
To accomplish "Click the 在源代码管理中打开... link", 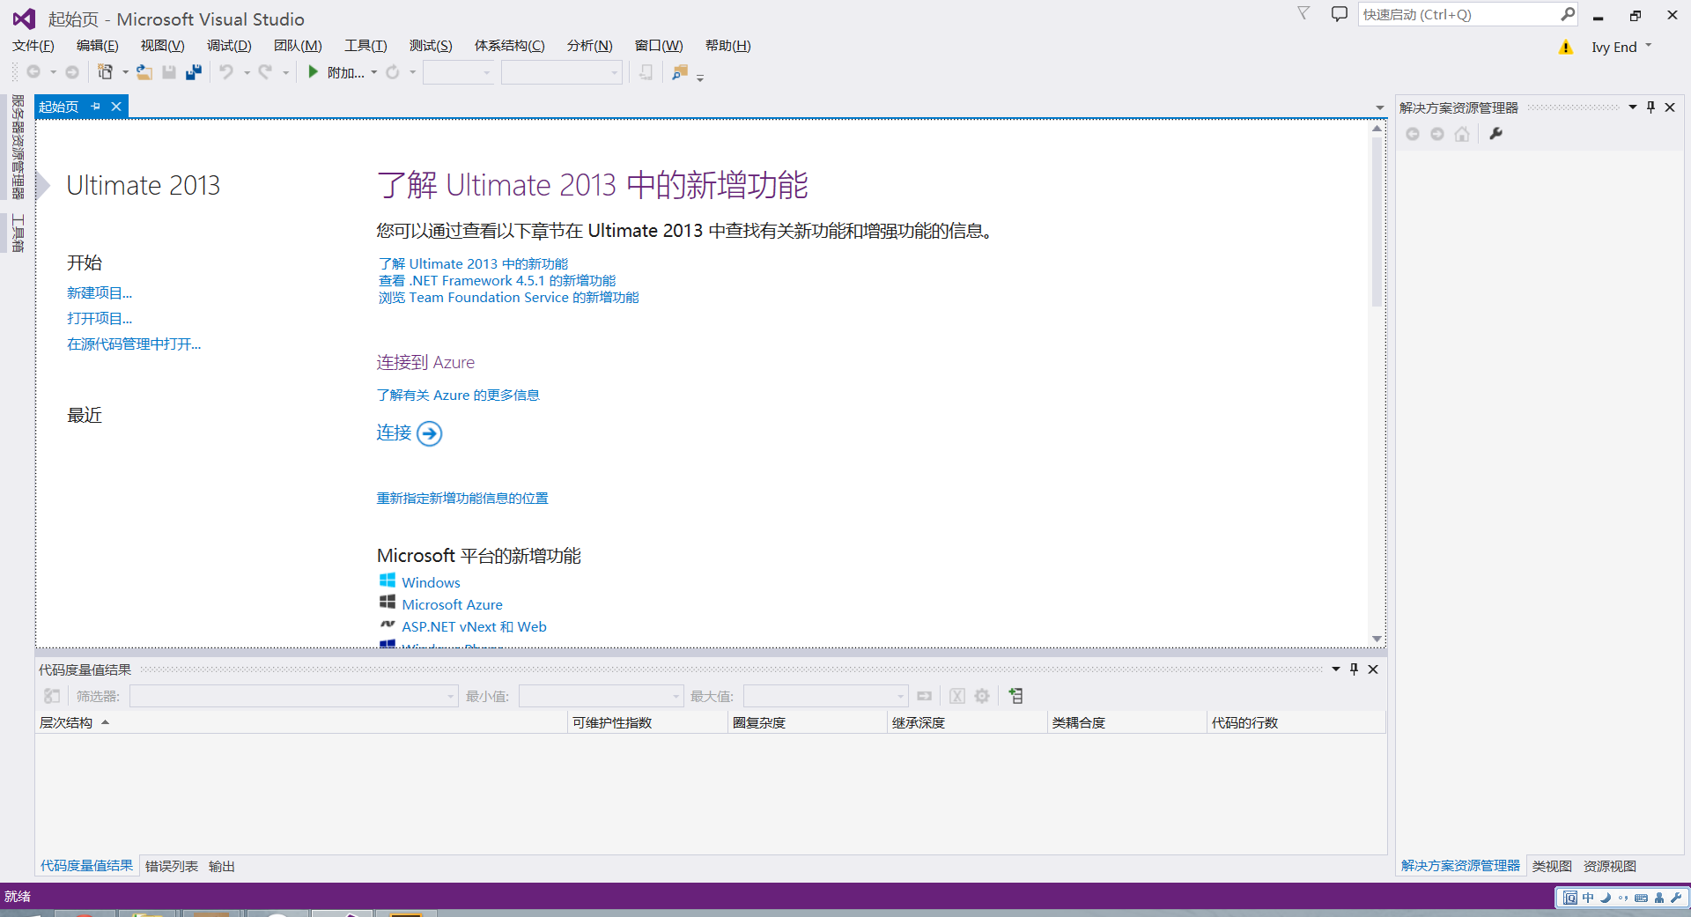I will tap(134, 344).
